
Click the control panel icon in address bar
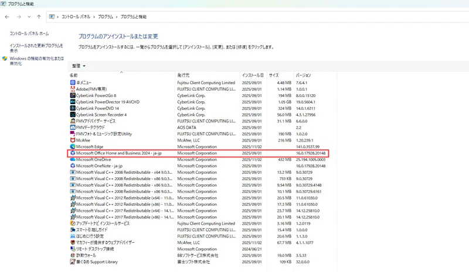[52, 17]
